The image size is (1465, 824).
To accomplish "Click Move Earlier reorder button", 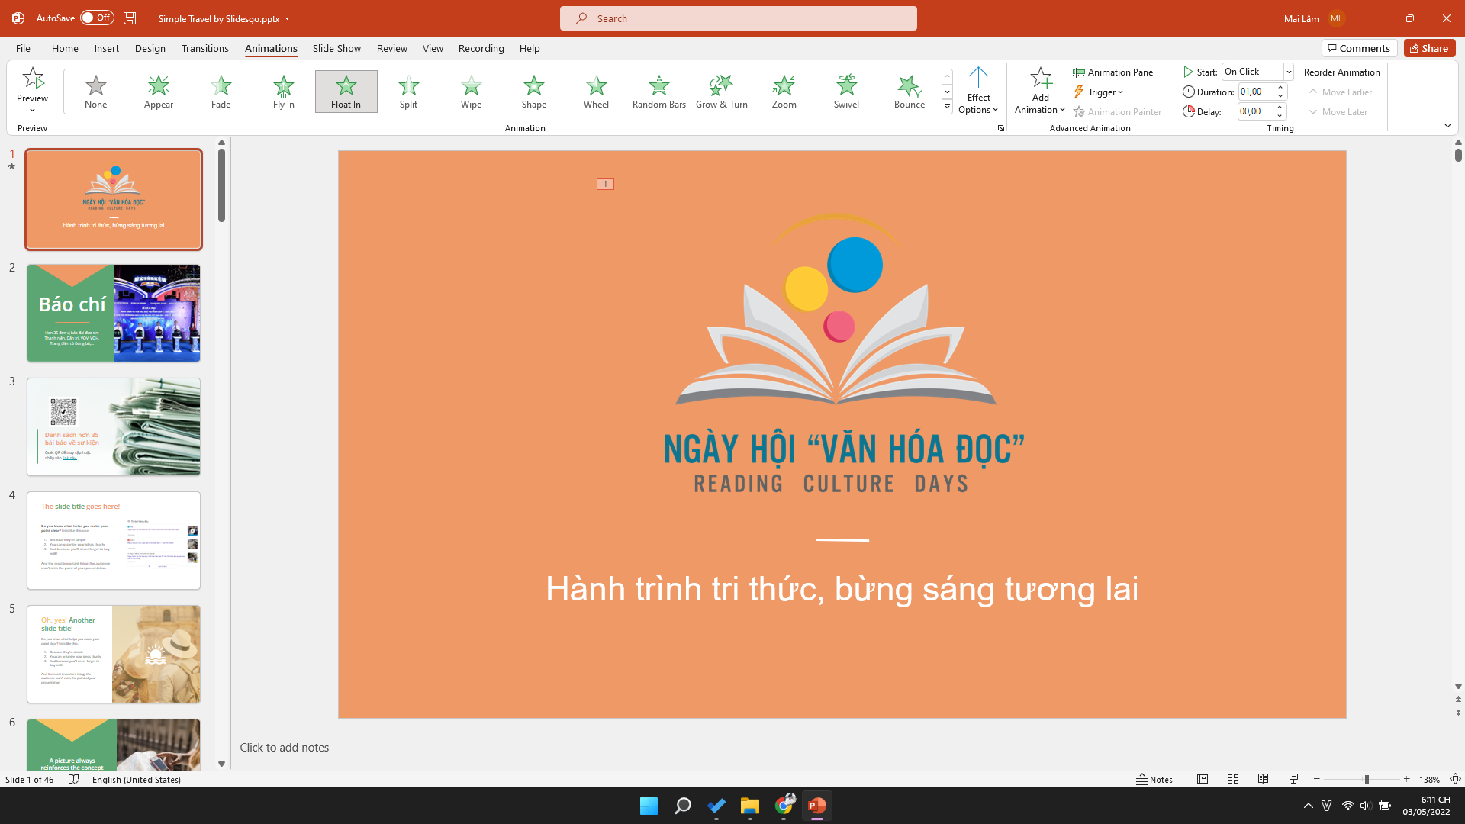I will tap(1341, 92).
